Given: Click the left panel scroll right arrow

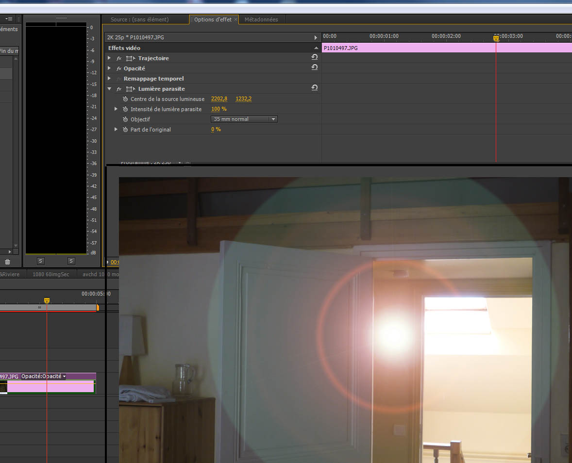Looking at the screenshot, I should click(10, 251).
